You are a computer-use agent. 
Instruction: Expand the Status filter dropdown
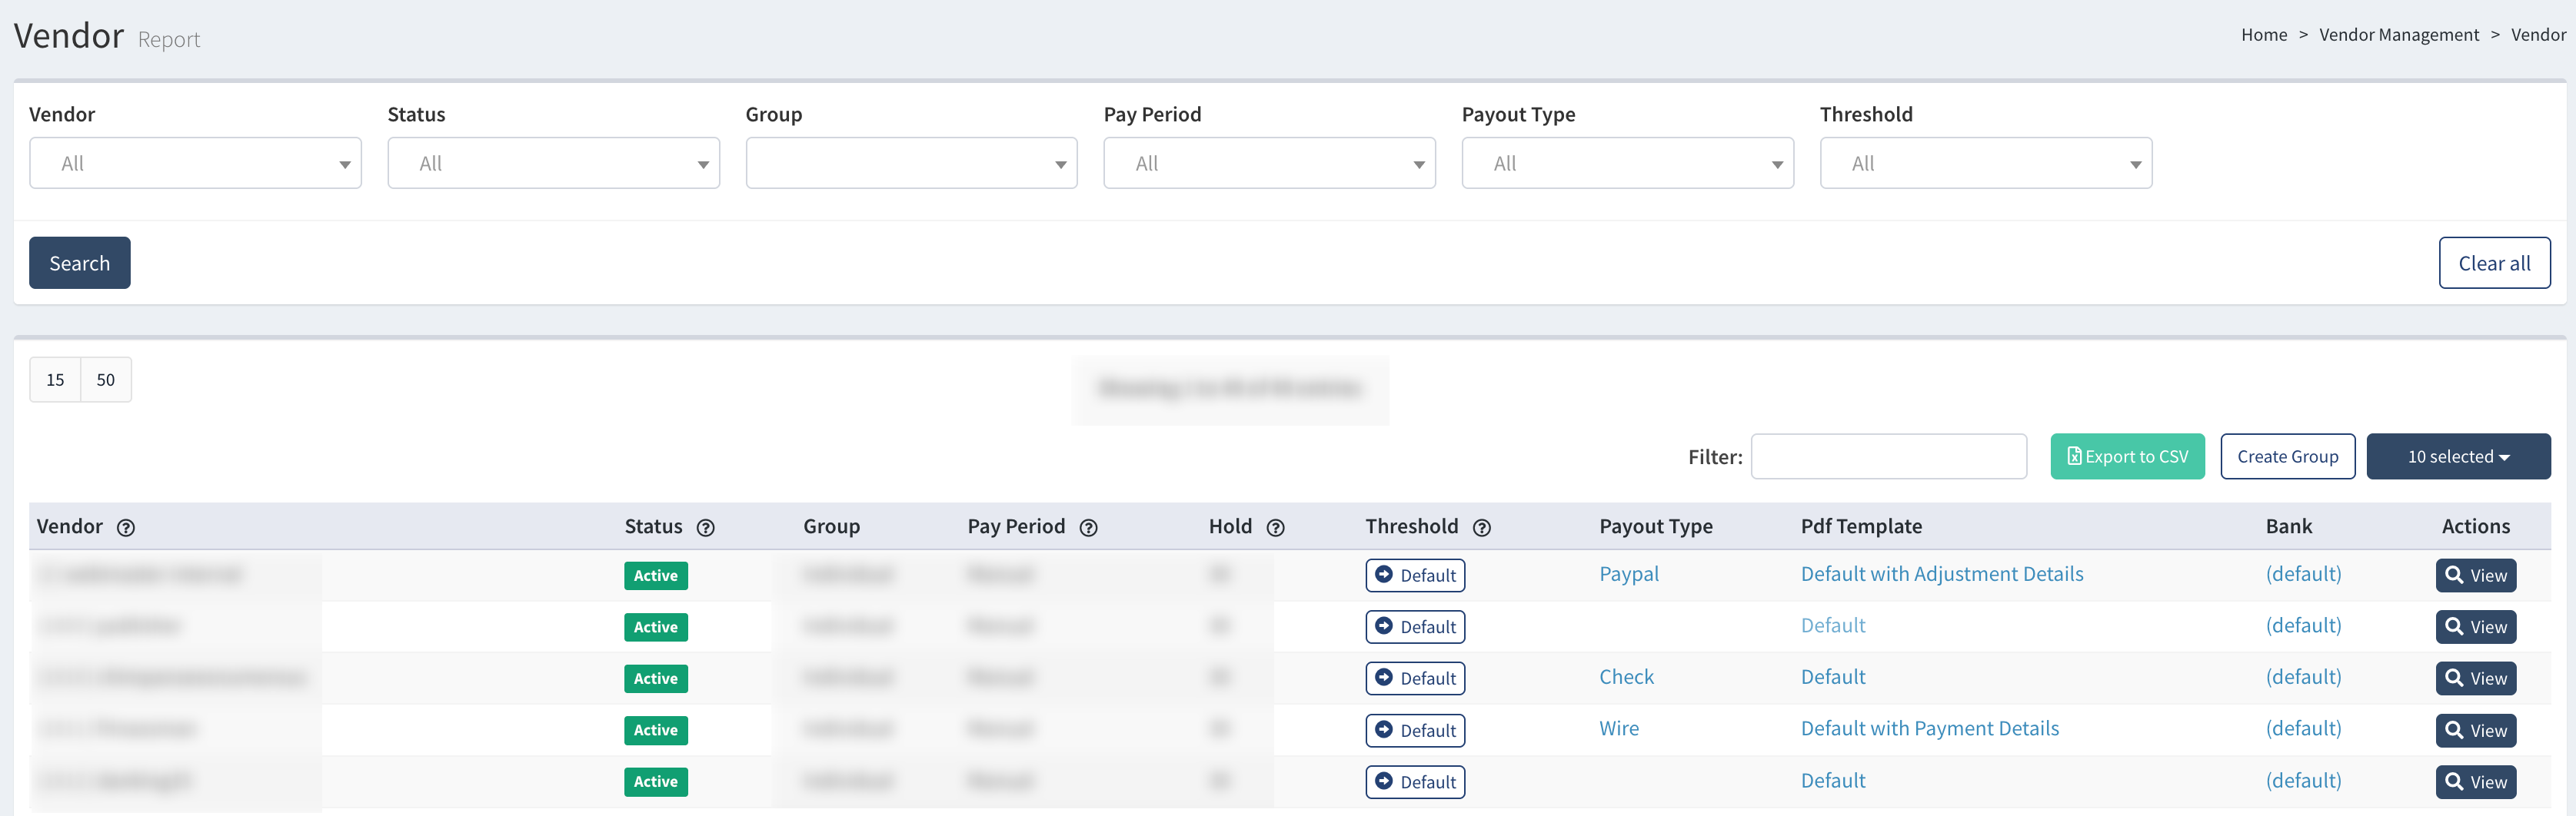[x=554, y=163]
